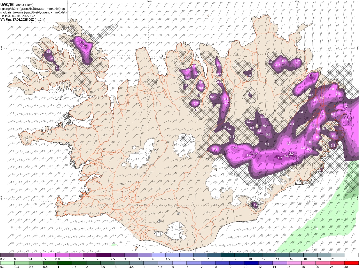Click the 1.4 precipitation value on the map
The height and width of the screenshot is (269, 359).
tap(248, 155)
